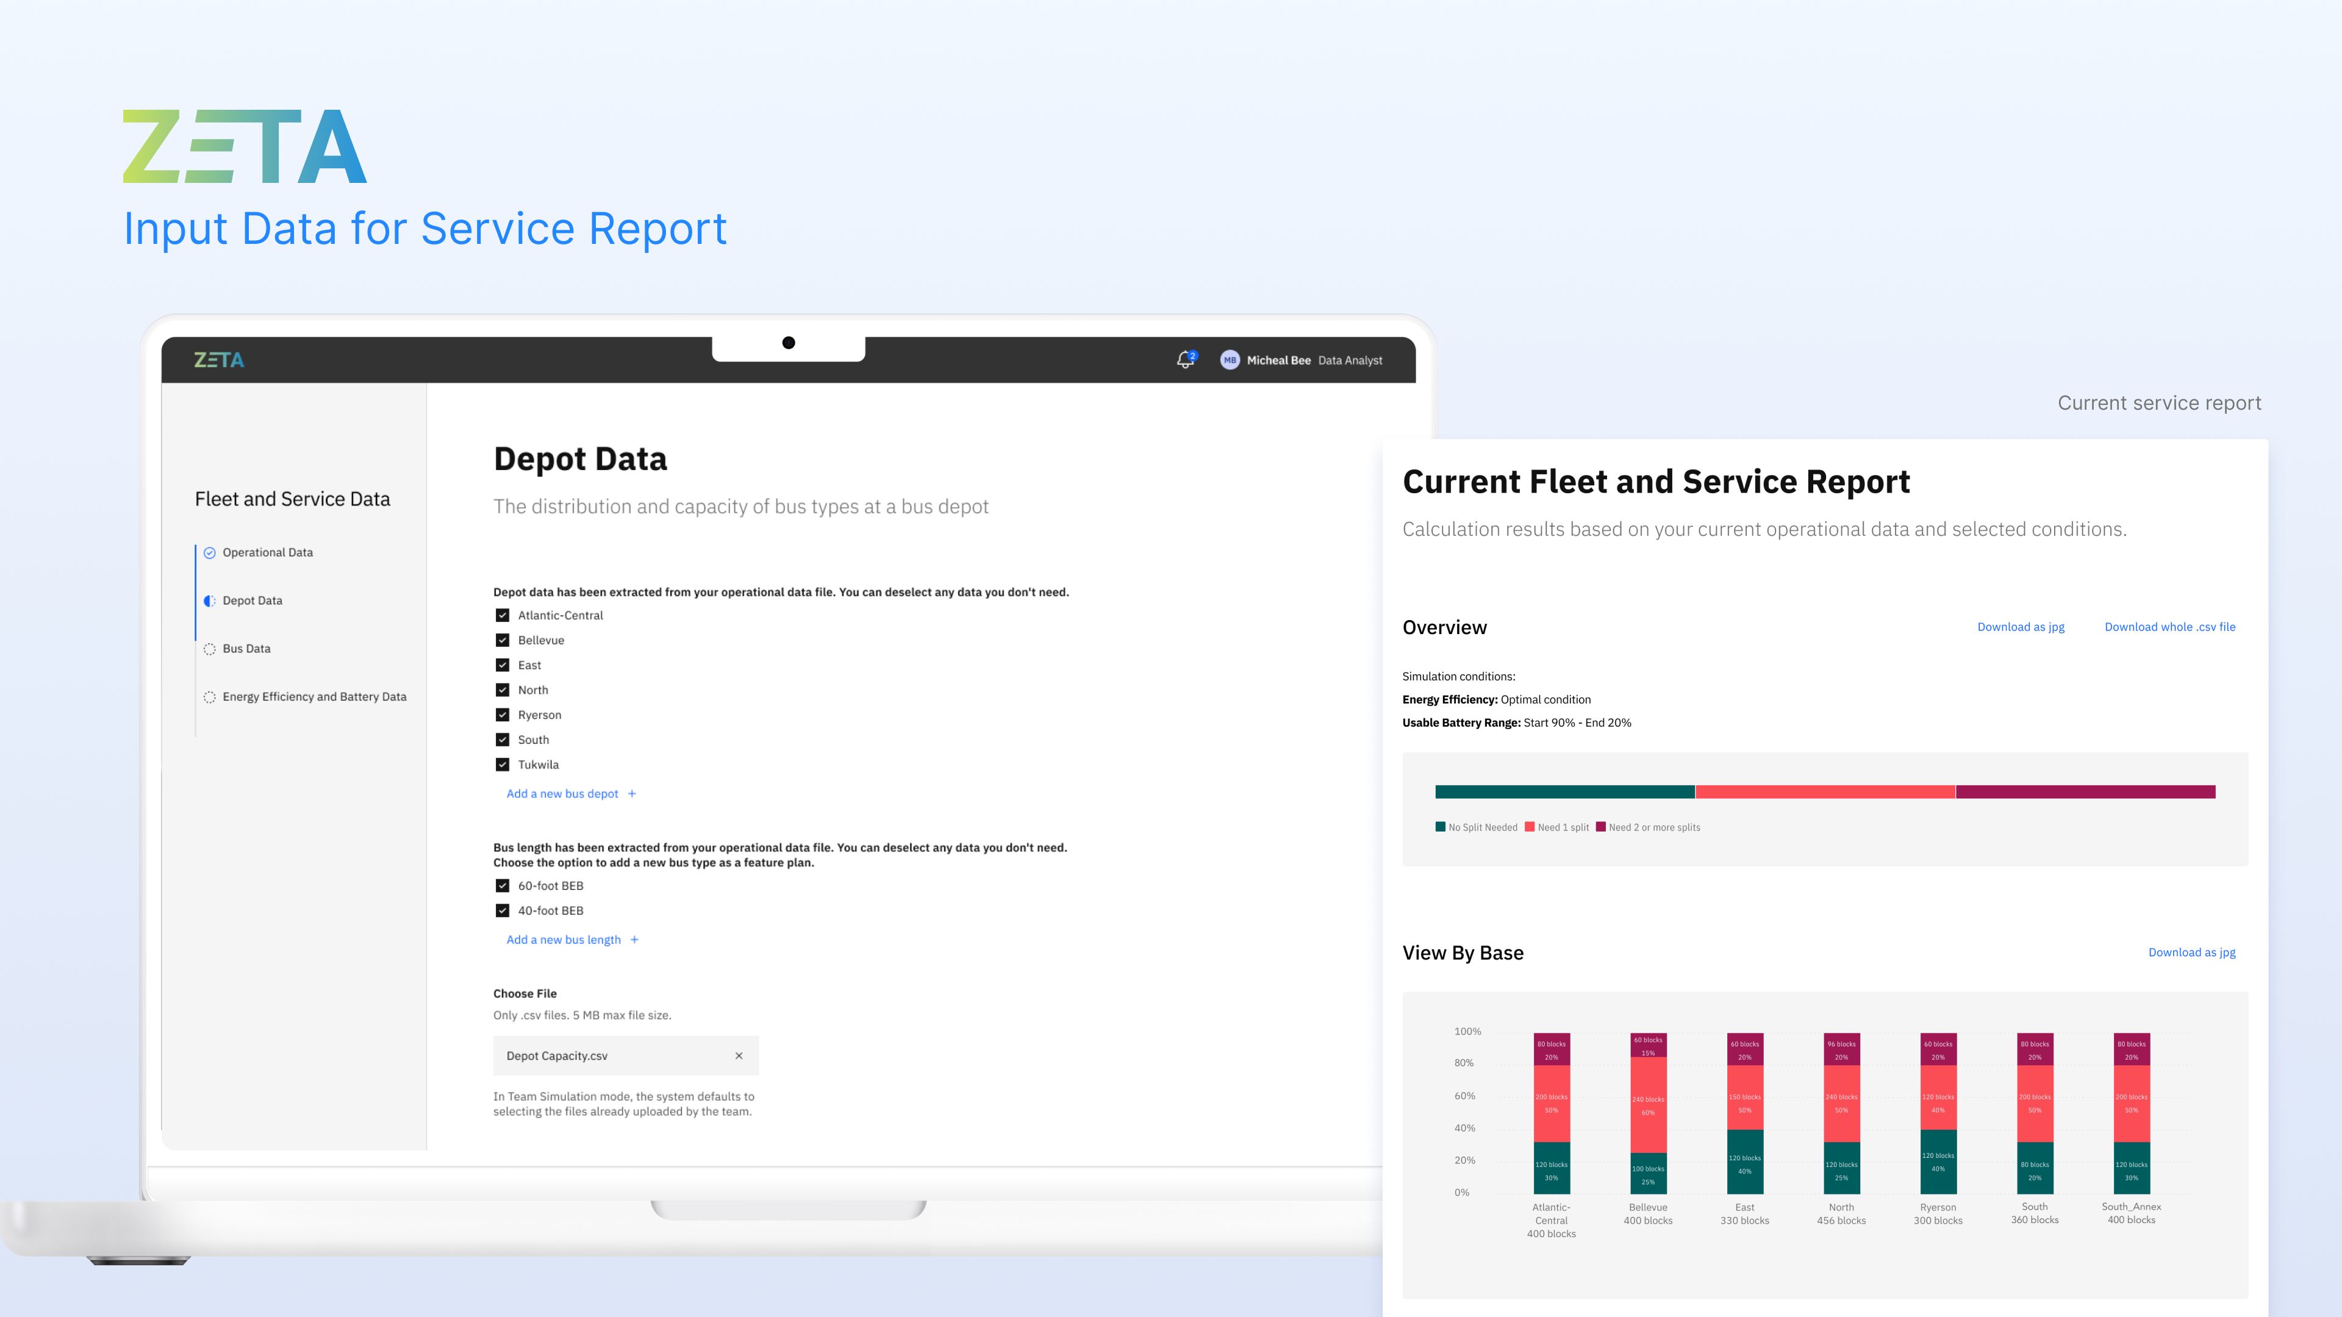Toggle the 60-foot BEB checkbox
Image resolution: width=2342 pixels, height=1317 pixels.
pyautogui.click(x=502, y=885)
